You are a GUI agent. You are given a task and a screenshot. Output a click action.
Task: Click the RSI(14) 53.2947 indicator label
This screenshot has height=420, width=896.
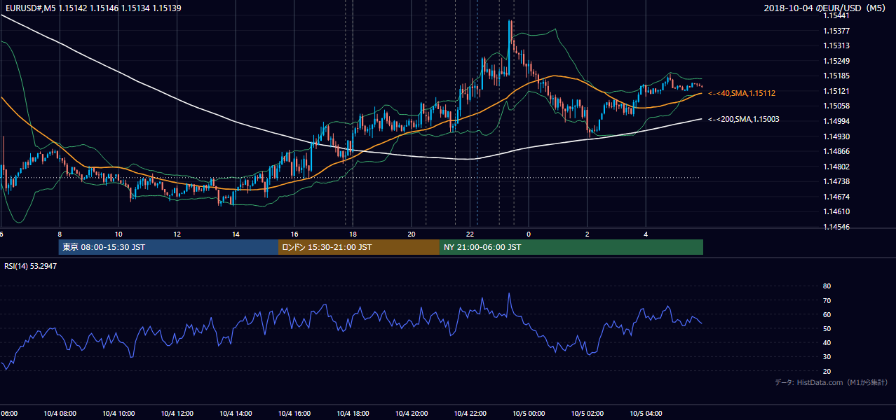pos(31,266)
